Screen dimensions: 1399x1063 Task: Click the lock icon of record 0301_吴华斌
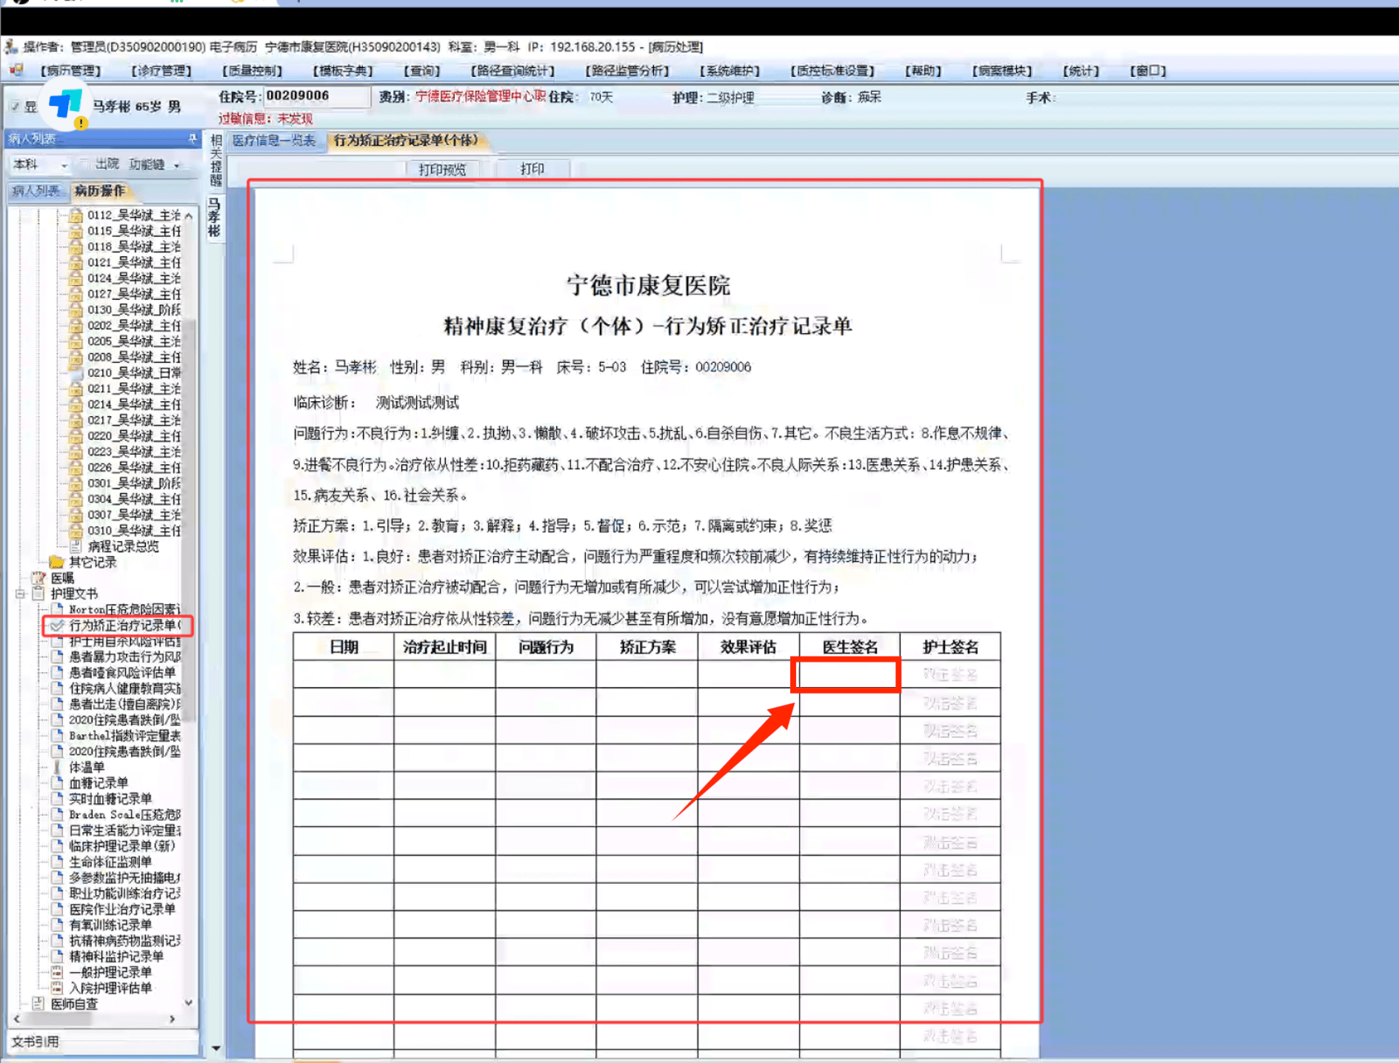[x=76, y=483]
